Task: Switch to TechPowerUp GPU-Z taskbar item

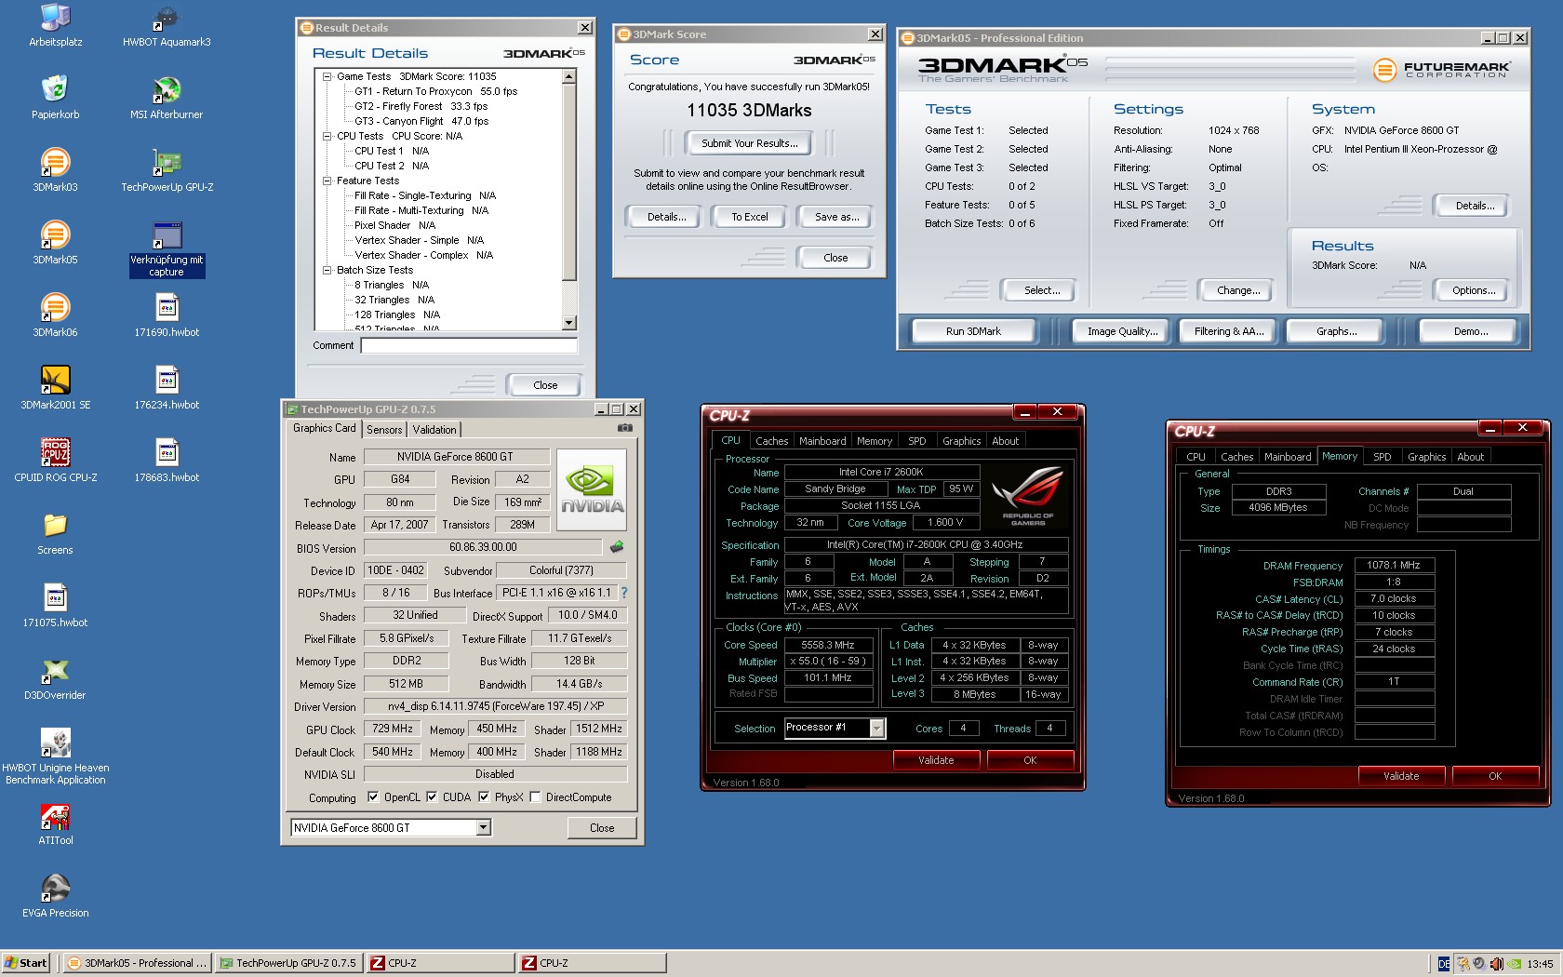Action: pos(287,963)
